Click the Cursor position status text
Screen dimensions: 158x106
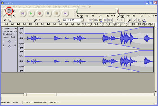pyautogui.click(x=34, y=102)
